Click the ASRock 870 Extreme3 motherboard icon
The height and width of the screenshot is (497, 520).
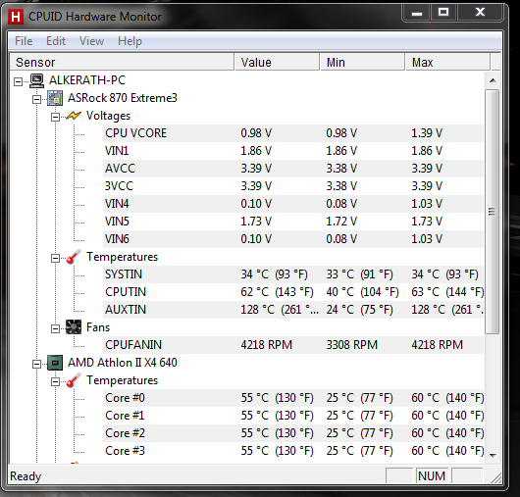(55, 98)
